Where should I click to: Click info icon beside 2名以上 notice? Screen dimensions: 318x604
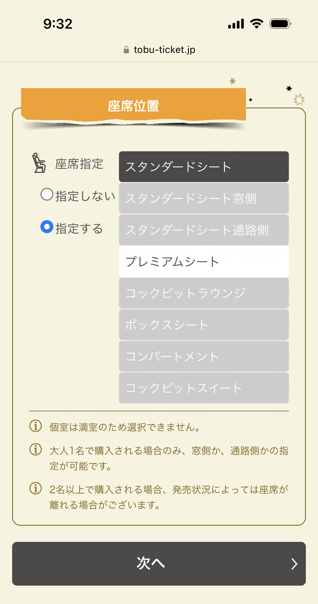click(35, 489)
